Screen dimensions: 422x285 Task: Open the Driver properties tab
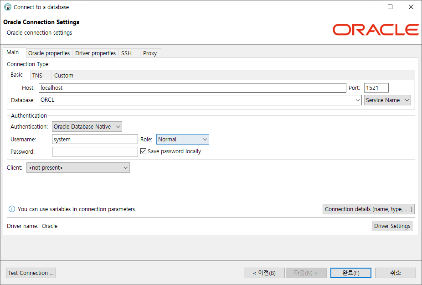tap(95, 53)
